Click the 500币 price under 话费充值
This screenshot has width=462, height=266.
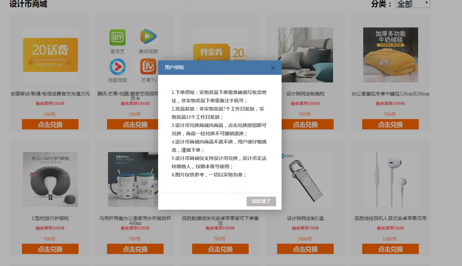click(50, 114)
